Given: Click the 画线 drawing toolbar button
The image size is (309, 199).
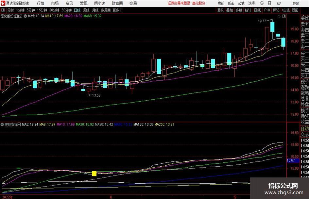Looking at the screenshot, I should (257, 10).
